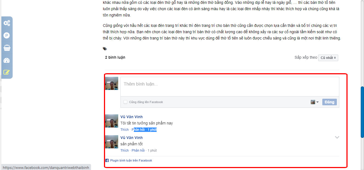This screenshot has height=170, width=364.
Task: Open 'Vũ Văn Vinh' name on first comment
Action: (x=131, y=117)
